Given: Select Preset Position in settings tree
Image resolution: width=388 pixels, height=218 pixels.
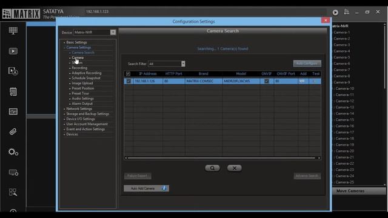Looking at the screenshot, I should (x=82, y=88).
